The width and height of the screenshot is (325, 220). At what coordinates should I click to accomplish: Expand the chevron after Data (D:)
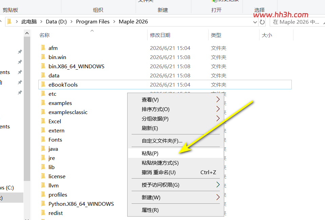click(71, 22)
